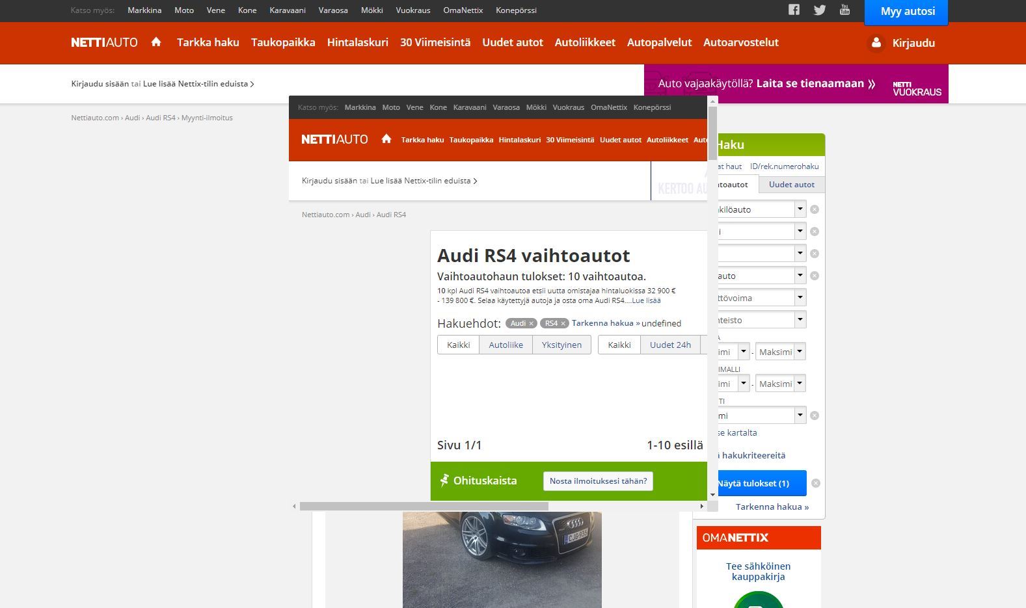This screenshot has height=608, width=1026.
Task: Switch to Uudet autot tab in Haku panel
Action: point(791,185)
